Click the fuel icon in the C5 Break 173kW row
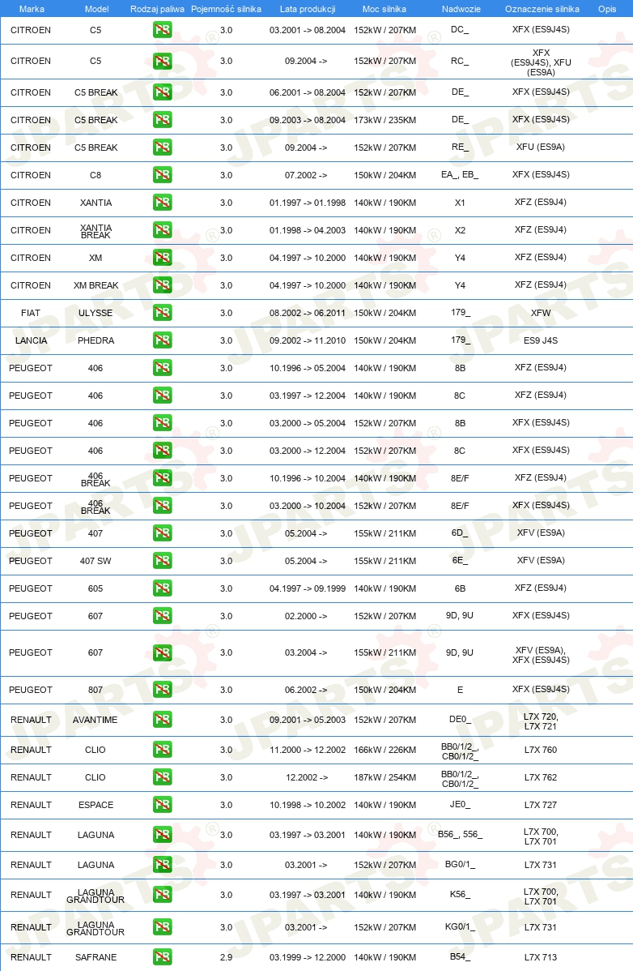633x971 pixels. pyautogui.click(x=163, y=119)
